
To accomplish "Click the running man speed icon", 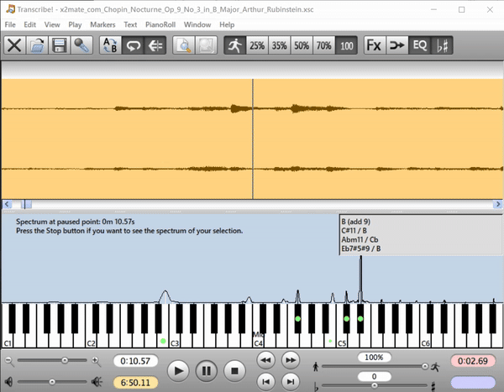I will [x=235, y=45].
